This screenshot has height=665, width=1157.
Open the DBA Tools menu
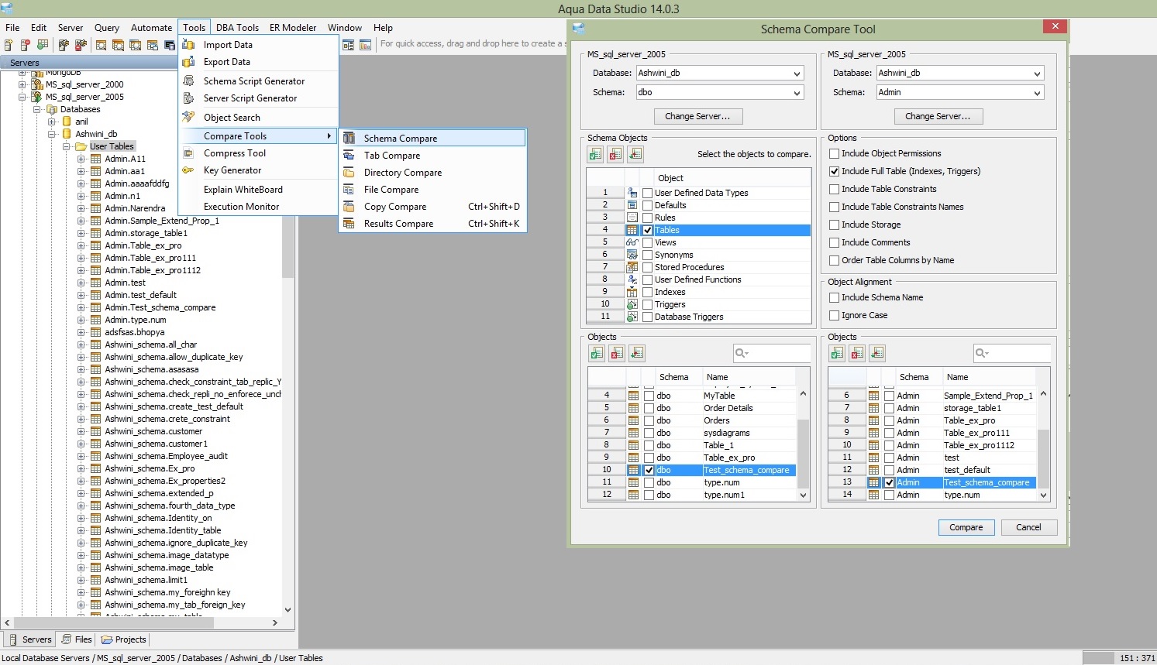[x=237, y=27]
